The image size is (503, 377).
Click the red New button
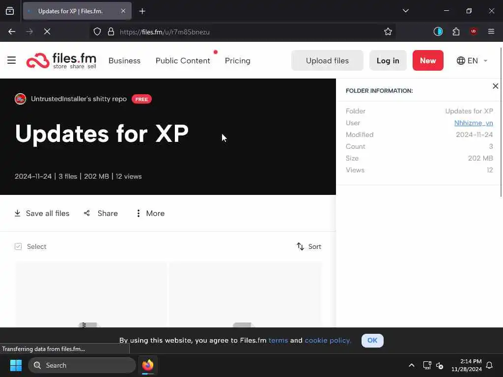pos(428,60)
